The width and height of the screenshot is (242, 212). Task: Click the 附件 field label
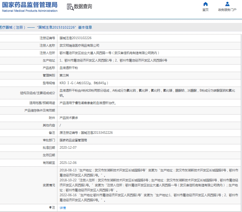(52, 118)
